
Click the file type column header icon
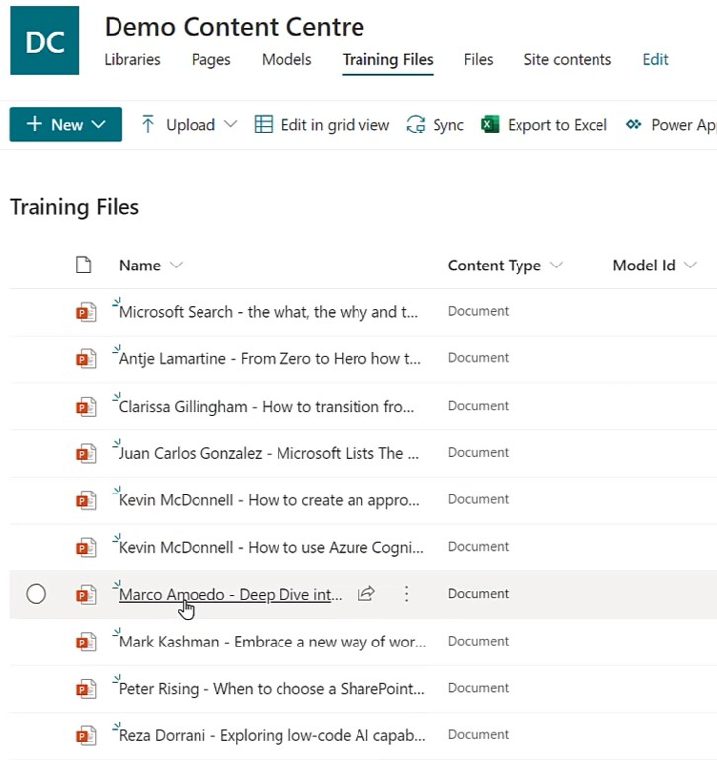(83, 266)
